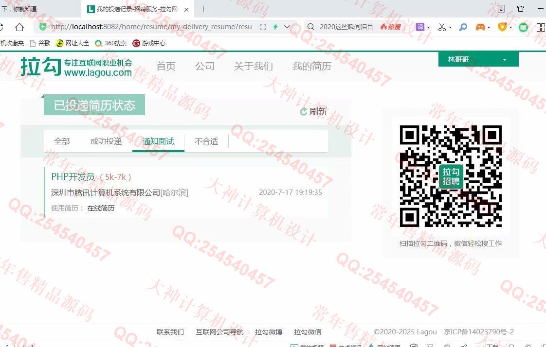Click the 已投递简历状态 heading
The height and width of the screenshot is (347, 546).
94,105
